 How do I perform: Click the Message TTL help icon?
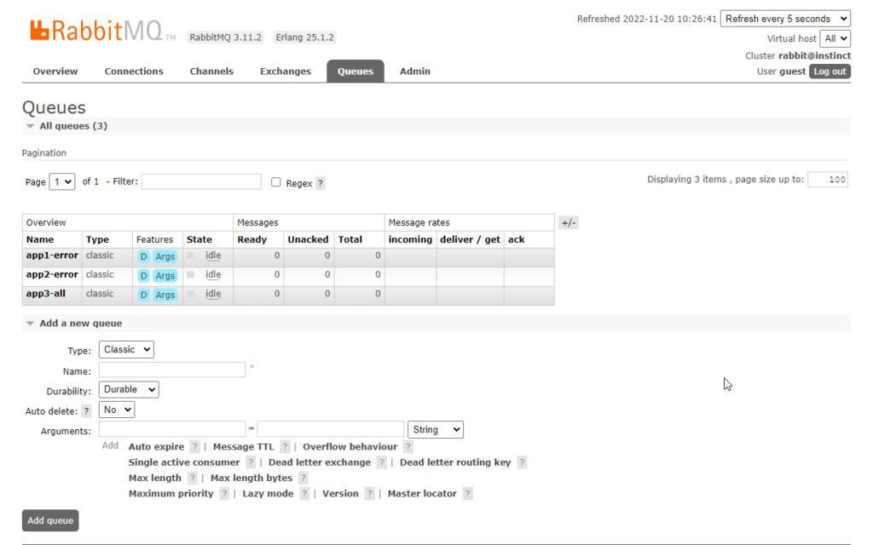[283, 446]
